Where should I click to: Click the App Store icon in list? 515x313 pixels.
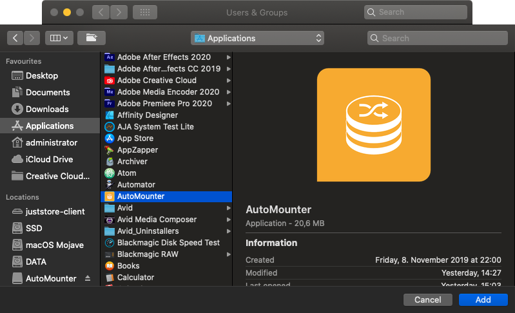pos(110,138)
